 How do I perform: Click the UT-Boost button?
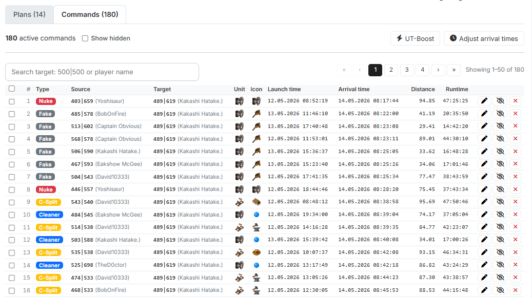pos(415,38)
